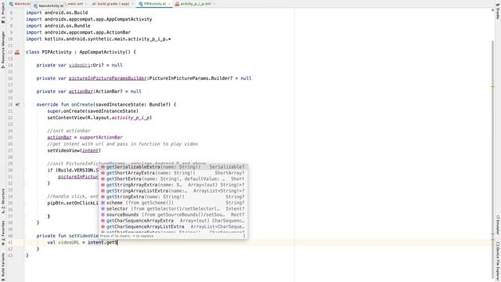Open the Resource Manager side panel
This screenshot has height=282, width=501.
coord(3,50)
